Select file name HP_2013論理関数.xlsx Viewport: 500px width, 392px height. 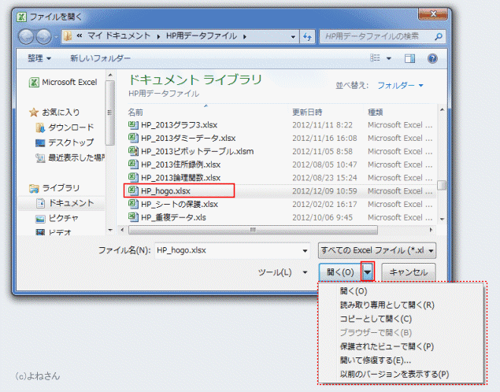181,178
